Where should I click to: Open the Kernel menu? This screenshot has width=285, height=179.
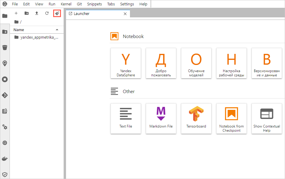click(x=66, y=4)
